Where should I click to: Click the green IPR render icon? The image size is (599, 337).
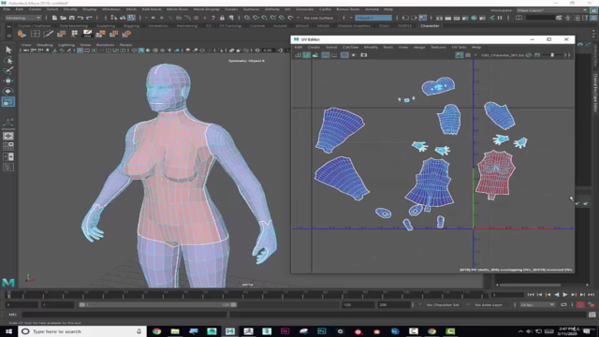(x=474, y=18)
